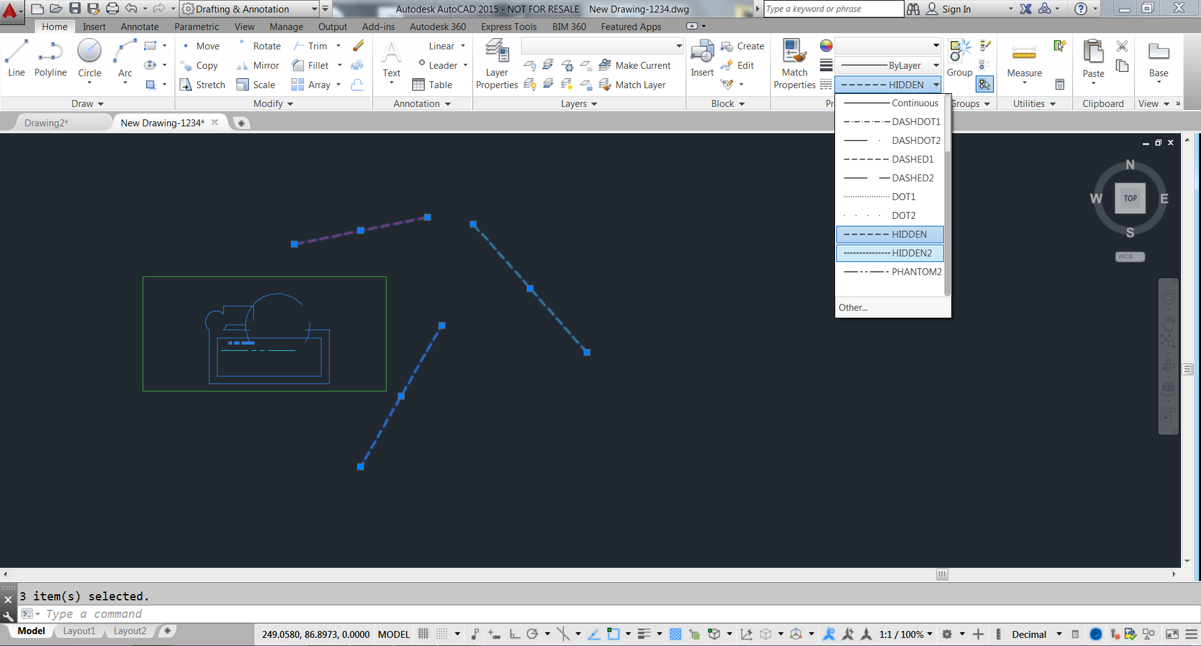Switch to the Parametric ribbon tab

(196, 27)
